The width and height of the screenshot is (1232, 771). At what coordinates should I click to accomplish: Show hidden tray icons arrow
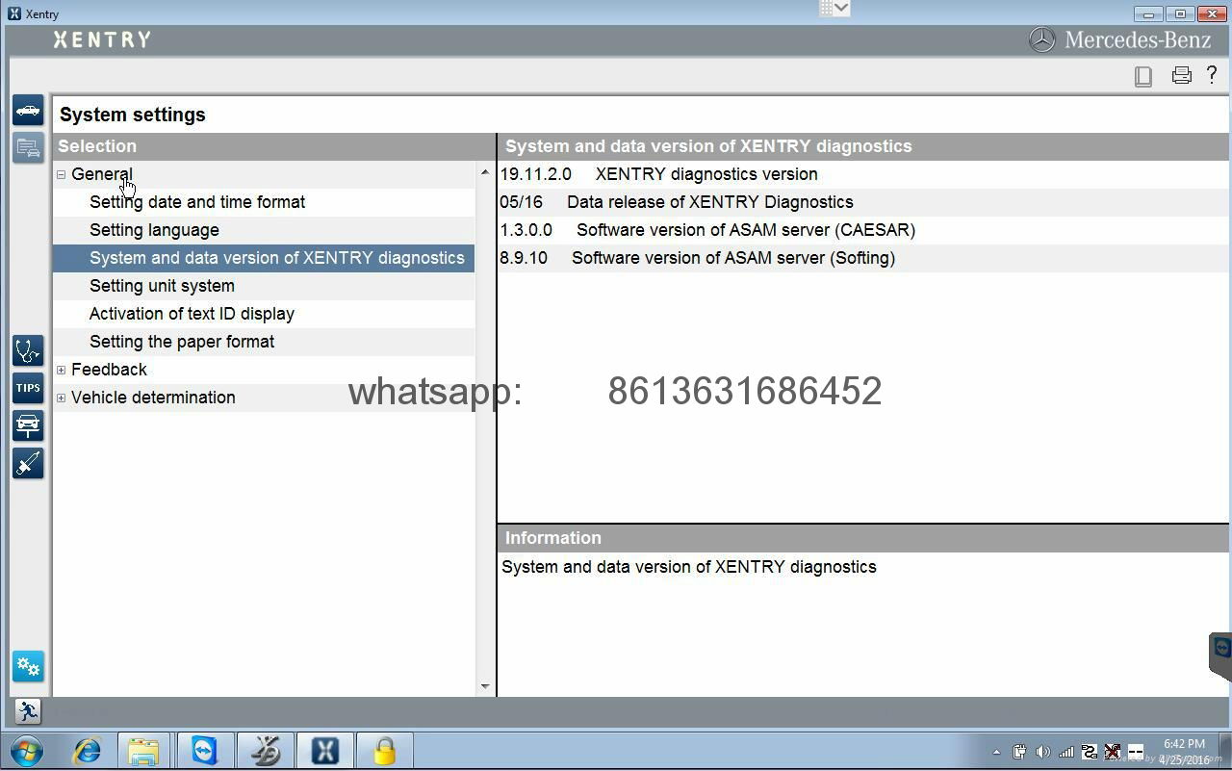[996, 752]
